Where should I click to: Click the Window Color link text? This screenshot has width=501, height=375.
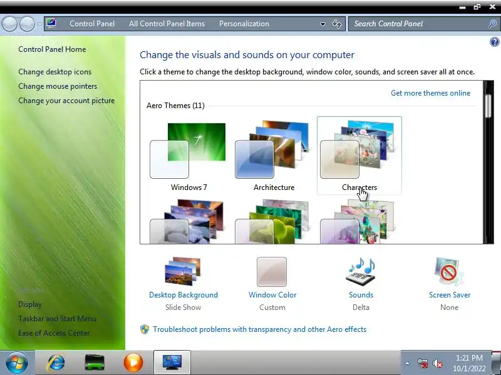click(272, 295)
